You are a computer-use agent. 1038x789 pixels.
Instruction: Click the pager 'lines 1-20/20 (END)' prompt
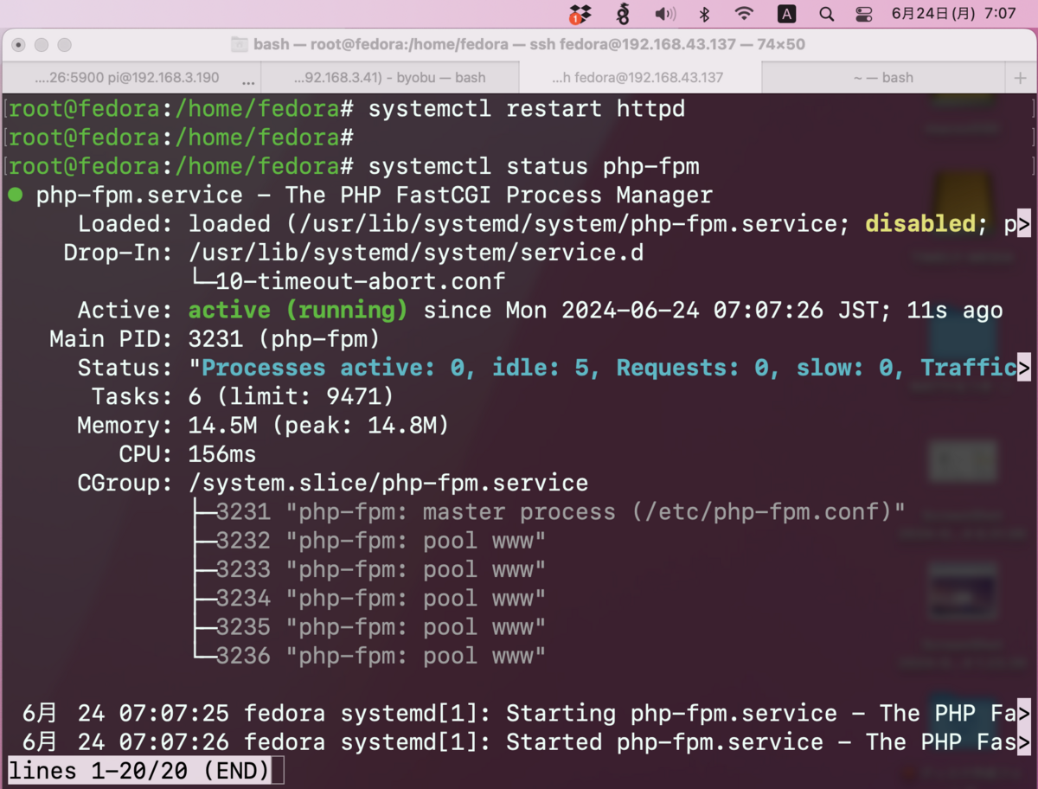coord(138,769)
